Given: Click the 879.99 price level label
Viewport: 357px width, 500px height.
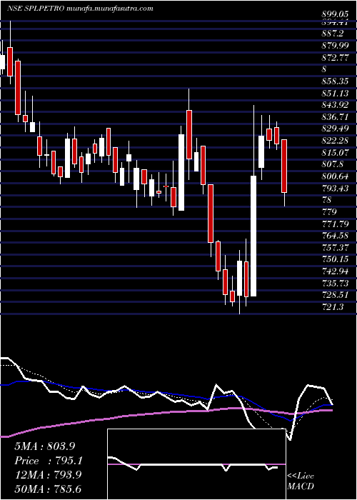Looking at the screenshot, I should pos(336,46).
